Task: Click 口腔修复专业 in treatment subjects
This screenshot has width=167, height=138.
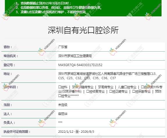Action: pos(95,91)
